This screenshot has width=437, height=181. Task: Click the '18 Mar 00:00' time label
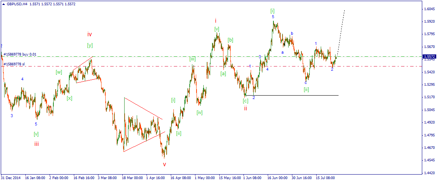click(132, 177)
